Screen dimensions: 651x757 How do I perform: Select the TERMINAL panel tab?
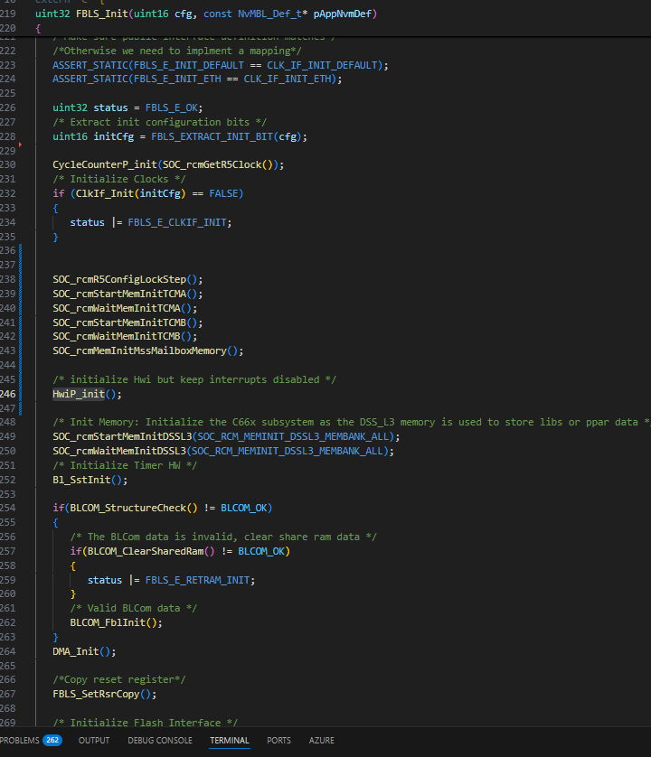(x=229, y=740)
